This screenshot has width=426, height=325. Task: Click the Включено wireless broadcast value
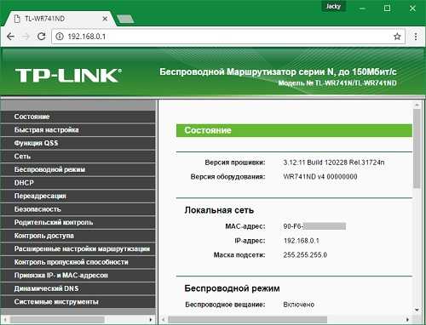click(x=298, y=305)
